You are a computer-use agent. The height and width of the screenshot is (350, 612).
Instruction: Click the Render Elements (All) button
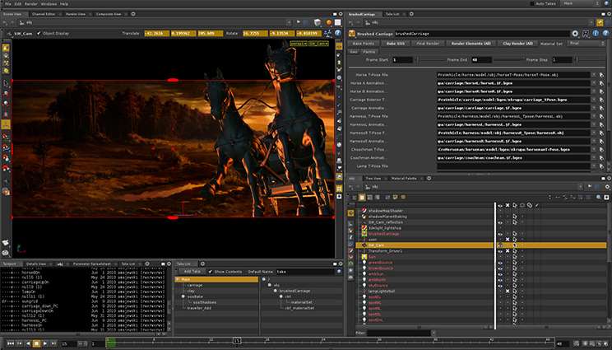(471, 44)
